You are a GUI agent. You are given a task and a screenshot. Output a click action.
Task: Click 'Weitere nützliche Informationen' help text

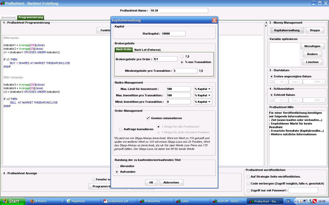coord(293,134)
